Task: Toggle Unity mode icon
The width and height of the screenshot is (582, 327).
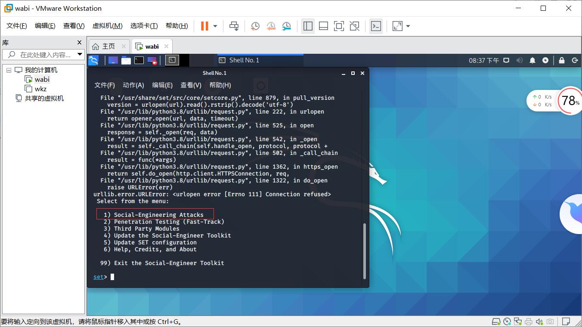Action: coord(354,26)
